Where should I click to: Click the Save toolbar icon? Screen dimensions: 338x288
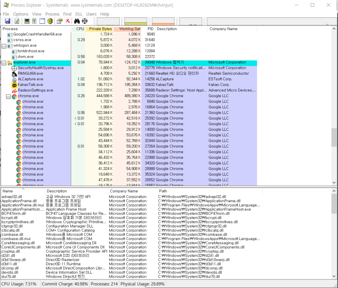8,21
